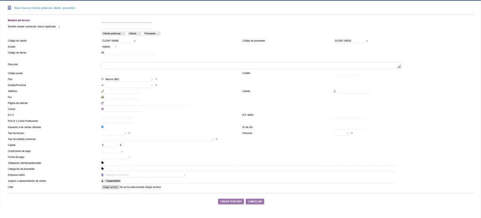Click the info icon beside Tipo de tercero
This screenshot has width=481, height=218.
tap(129, 133)
